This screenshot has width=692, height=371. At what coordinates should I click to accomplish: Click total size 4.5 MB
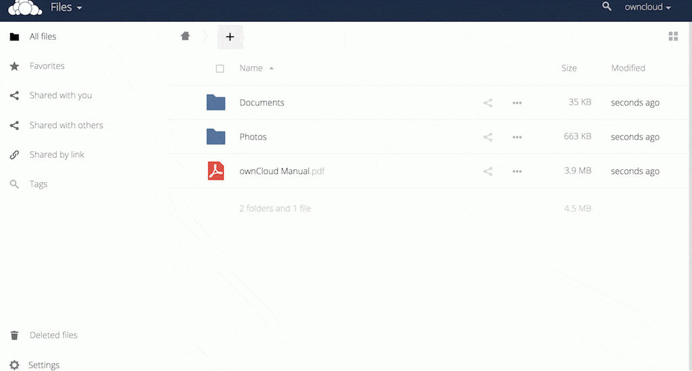[x=577, y=208]
